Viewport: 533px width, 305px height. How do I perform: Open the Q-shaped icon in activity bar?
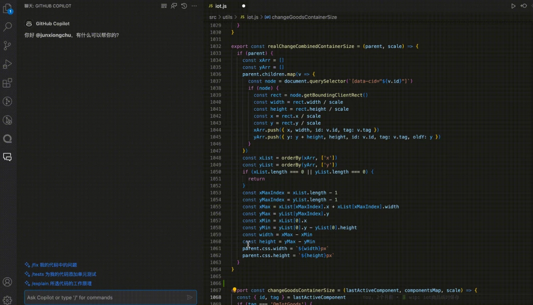(x=7, y=138)
